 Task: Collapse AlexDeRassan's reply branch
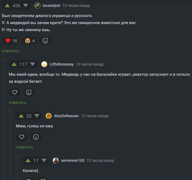(11, 112)
